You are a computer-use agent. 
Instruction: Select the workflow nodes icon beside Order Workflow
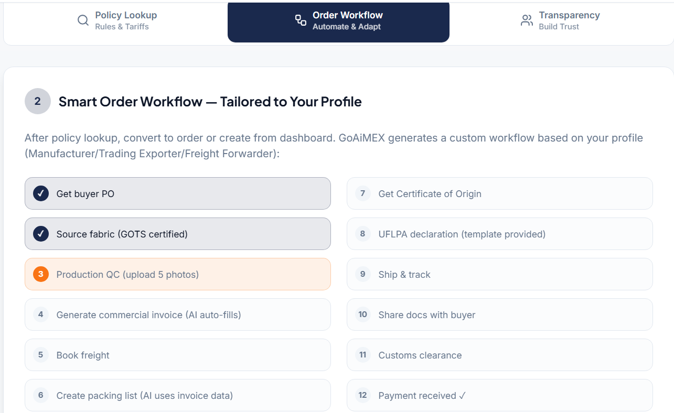tap(299, 20)
